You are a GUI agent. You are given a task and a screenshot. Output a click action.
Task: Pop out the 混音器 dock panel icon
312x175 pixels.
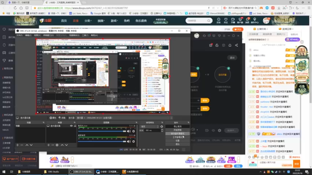(136, 122)
